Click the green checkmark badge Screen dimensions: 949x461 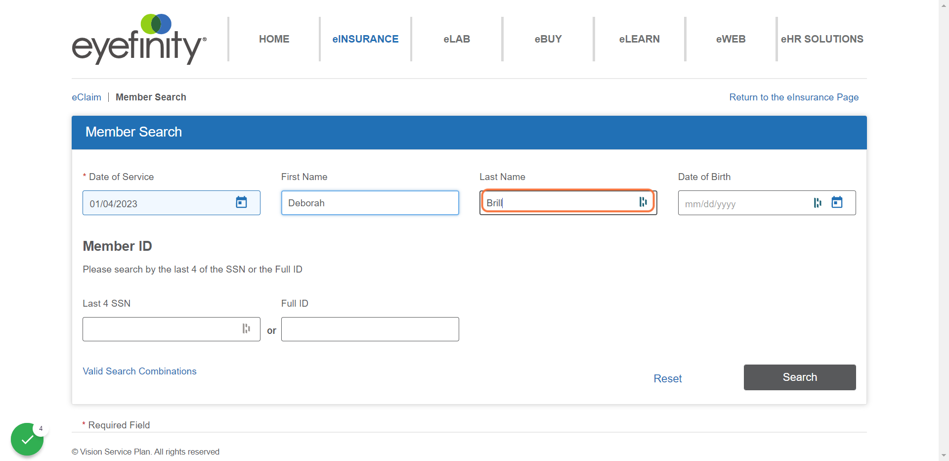pyautogui.click(x=27, y=439)
